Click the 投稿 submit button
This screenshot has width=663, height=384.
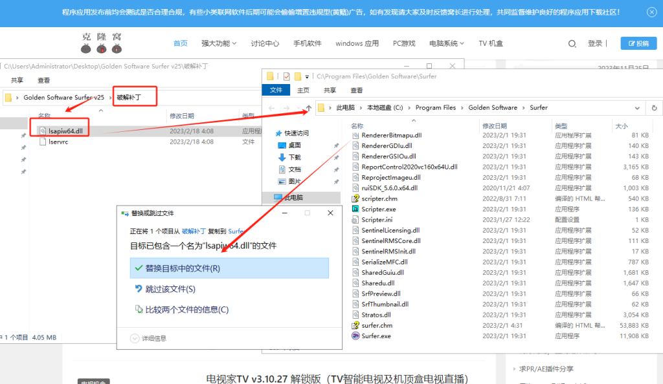pyautogui.click(x=638, y=43)
